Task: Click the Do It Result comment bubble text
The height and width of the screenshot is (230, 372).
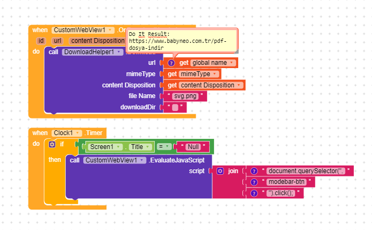Action: click(x=177, y=41)
